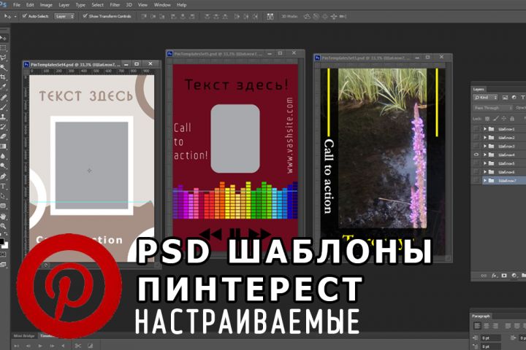Toggle Quick Mask mode icon
The image size is (526, 350).
tap(3, 254)
